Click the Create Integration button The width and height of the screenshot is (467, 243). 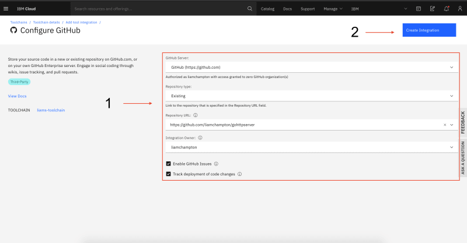click(429, 30)
